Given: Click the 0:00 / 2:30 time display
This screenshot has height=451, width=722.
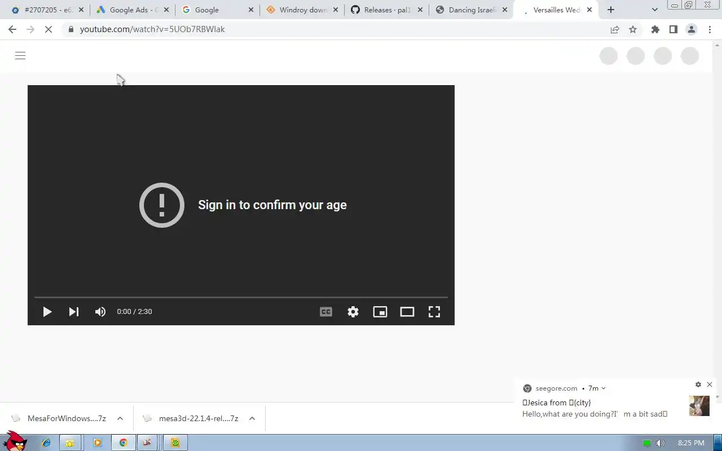Looking at the screenshot, I should [x=134, y=312].
